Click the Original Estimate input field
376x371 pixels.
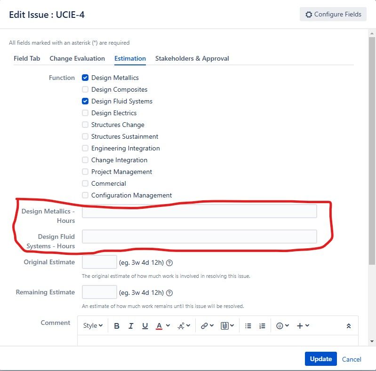(99, 262)
